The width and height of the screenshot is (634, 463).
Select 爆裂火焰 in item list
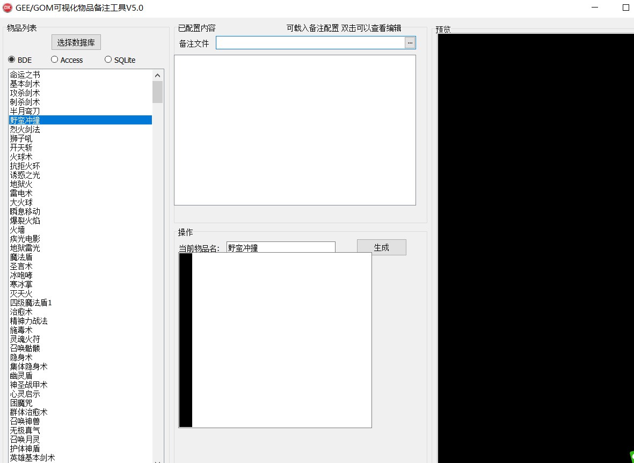81,221
